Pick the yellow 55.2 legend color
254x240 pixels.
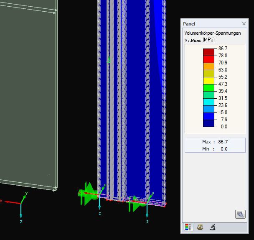208,81
